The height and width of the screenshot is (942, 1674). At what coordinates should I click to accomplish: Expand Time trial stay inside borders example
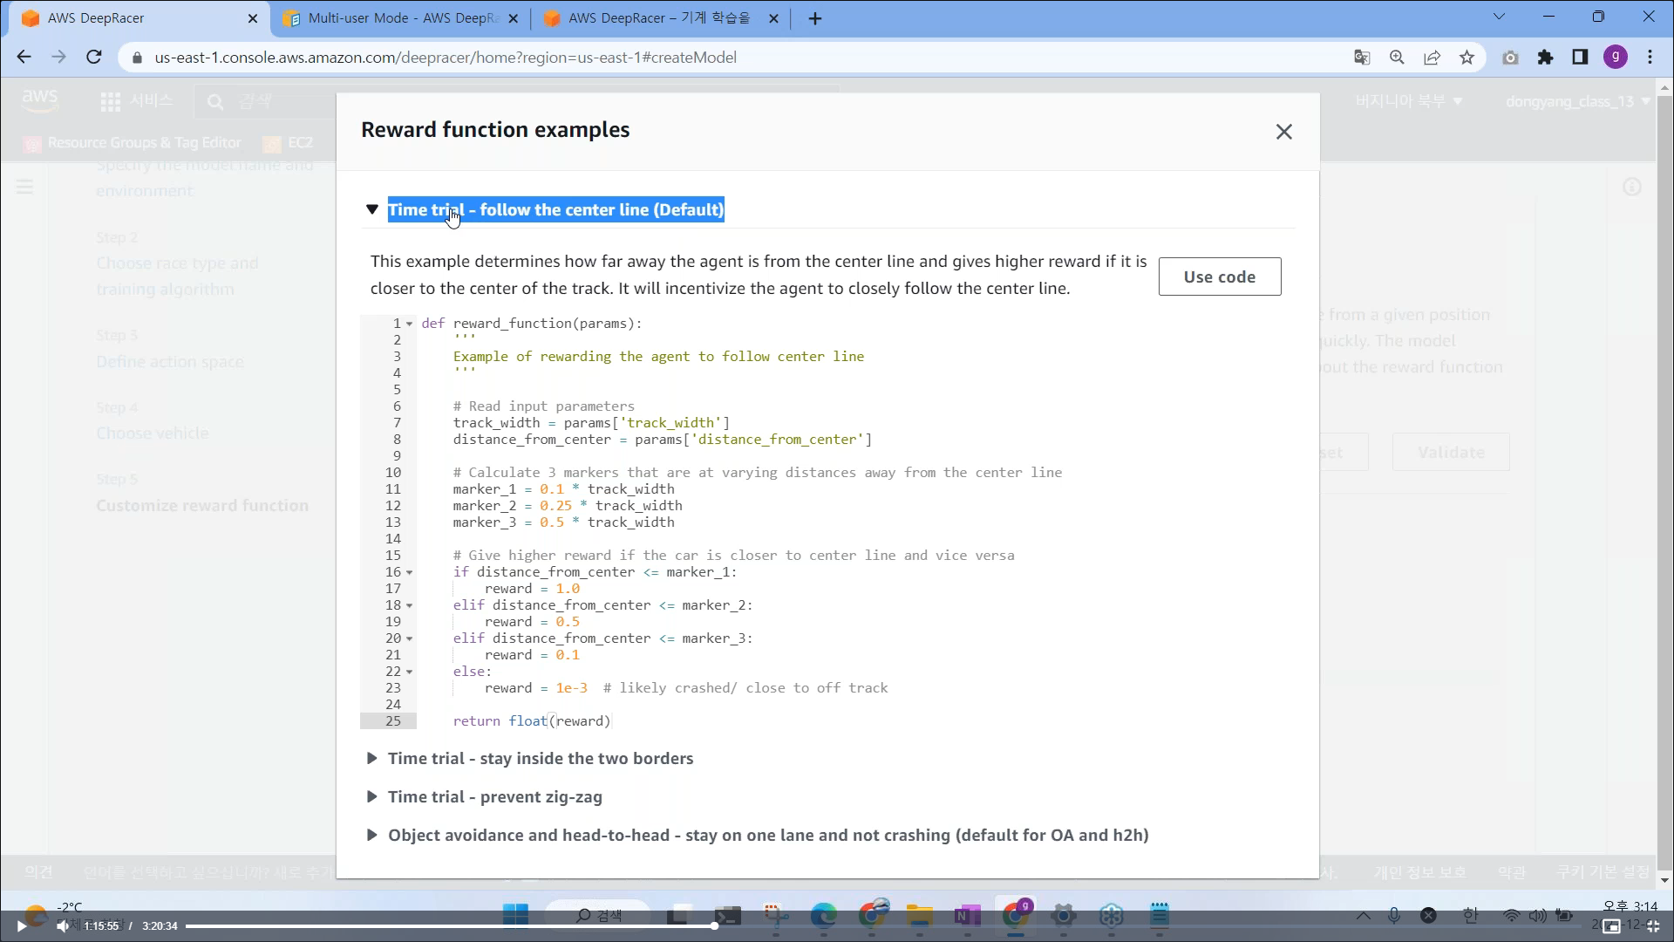pos(540,758)
